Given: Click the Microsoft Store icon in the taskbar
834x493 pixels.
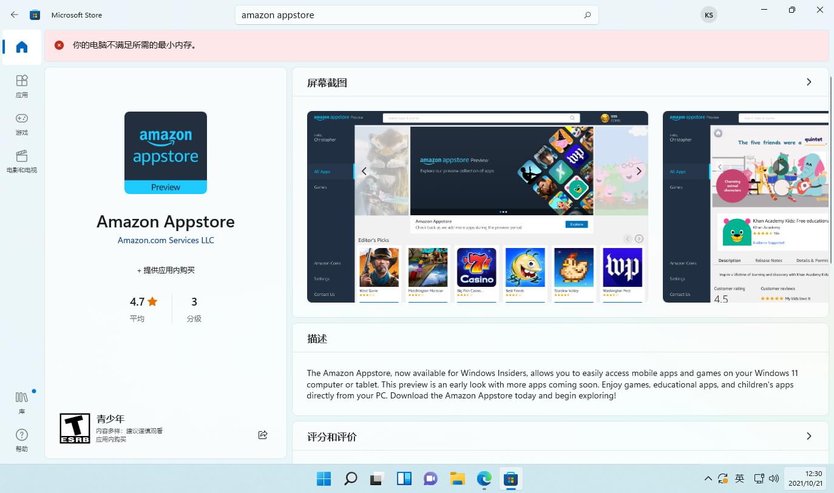Looking at the screenshot, I should 510,478.
